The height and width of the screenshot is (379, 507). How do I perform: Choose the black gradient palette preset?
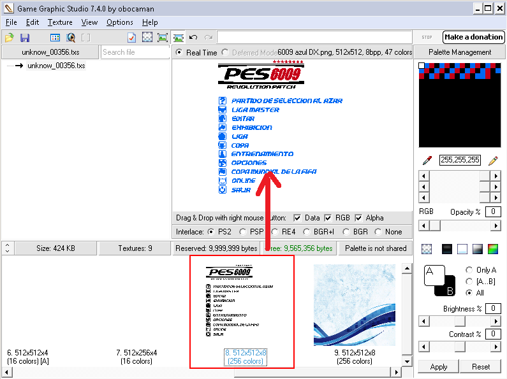pos(447,249)
